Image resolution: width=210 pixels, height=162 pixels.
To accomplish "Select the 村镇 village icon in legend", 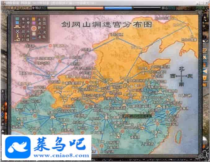I will pyautogui.click(x=17, y=40).
